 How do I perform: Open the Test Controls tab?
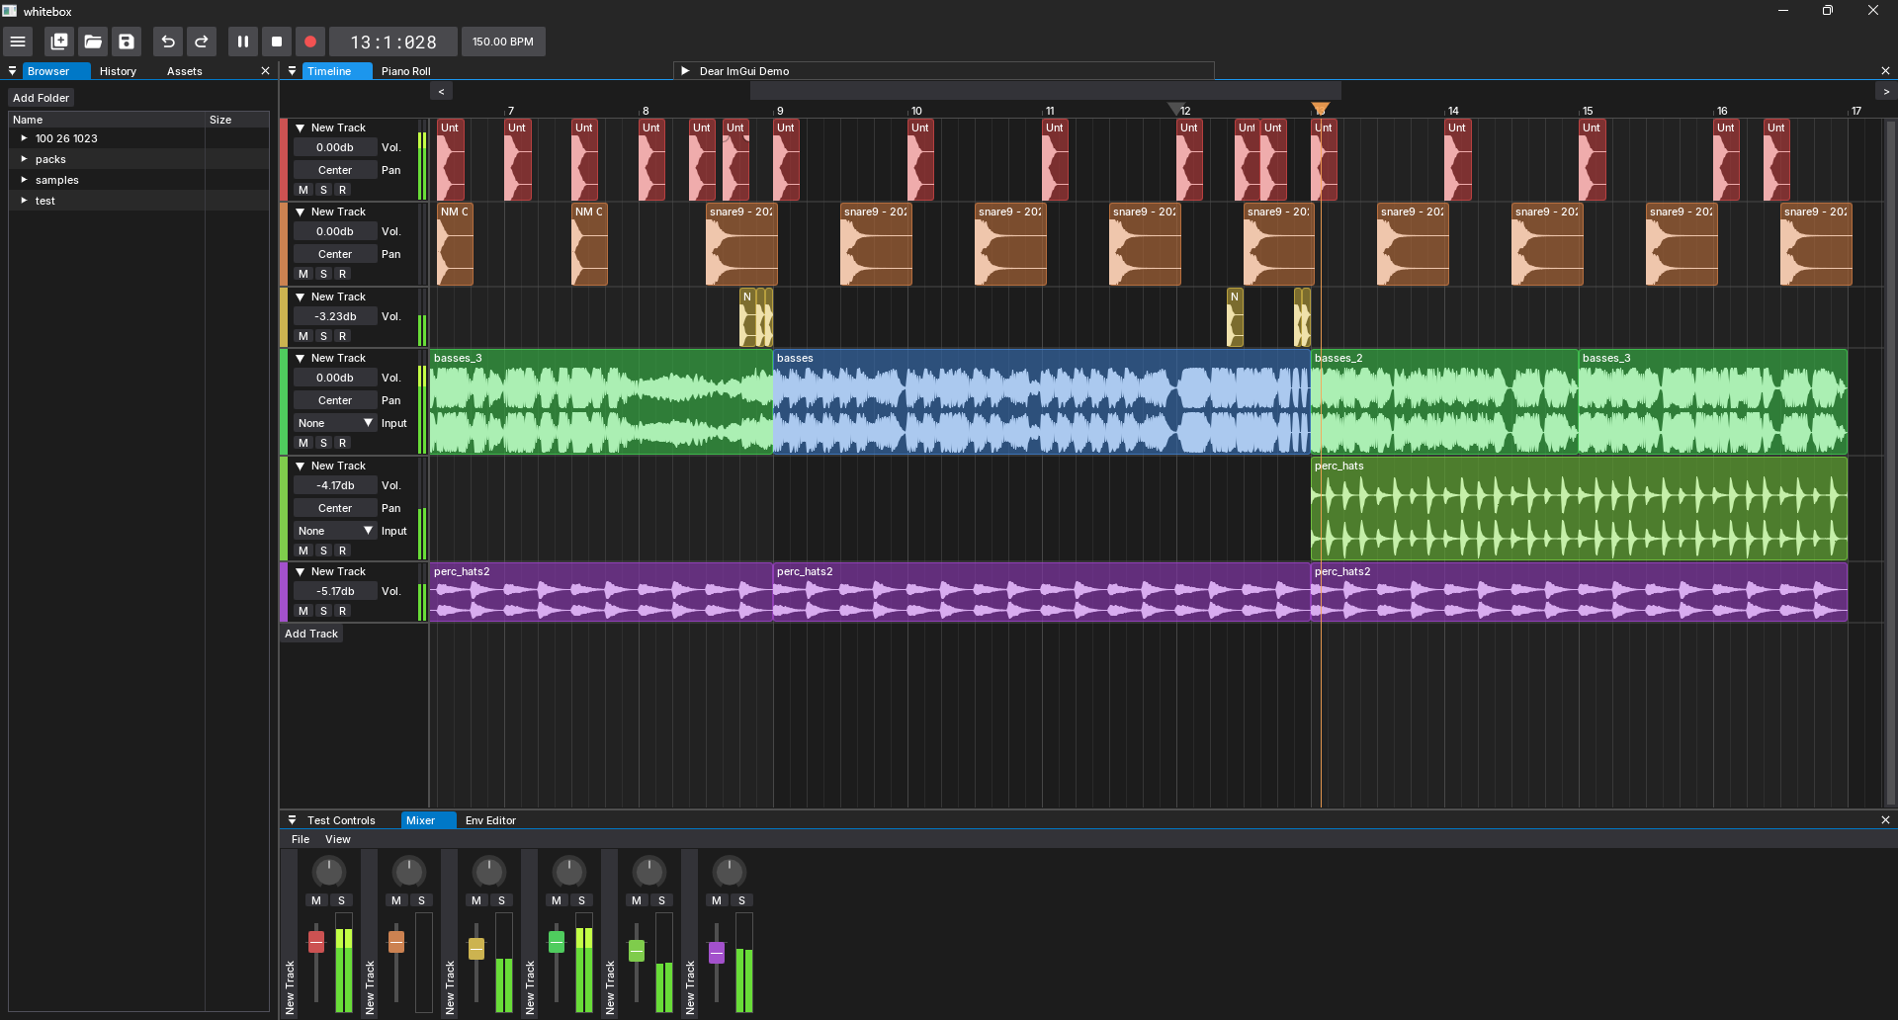click(x=341, y=820)
